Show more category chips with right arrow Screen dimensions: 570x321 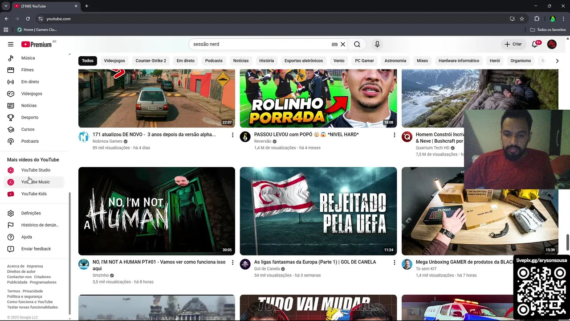tap(557, 61)
